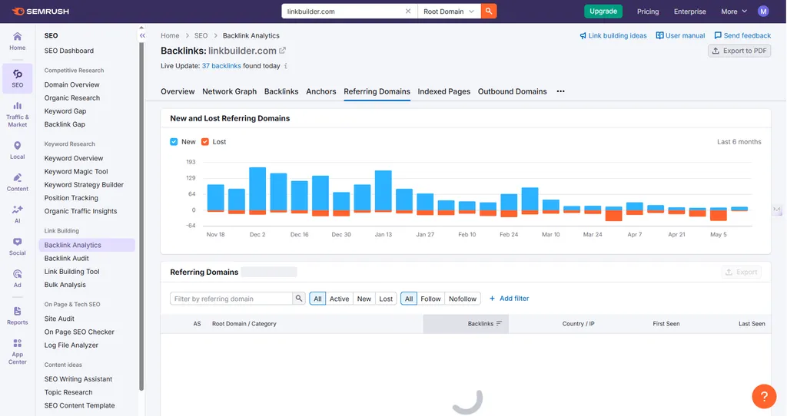Image resolution: width=787 pixels, height=416 pixels.
Task: Open Enterprise page
Action: coord(689,12)
